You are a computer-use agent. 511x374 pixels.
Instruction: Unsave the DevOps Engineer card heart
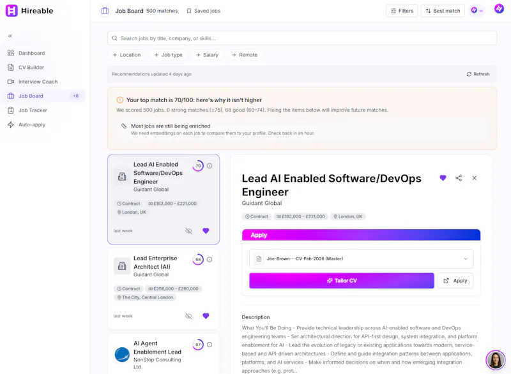point(206,231)
